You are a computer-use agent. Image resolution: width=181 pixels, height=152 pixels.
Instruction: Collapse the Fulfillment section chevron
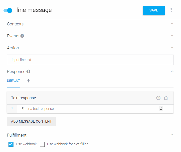[x=172, y=135]
